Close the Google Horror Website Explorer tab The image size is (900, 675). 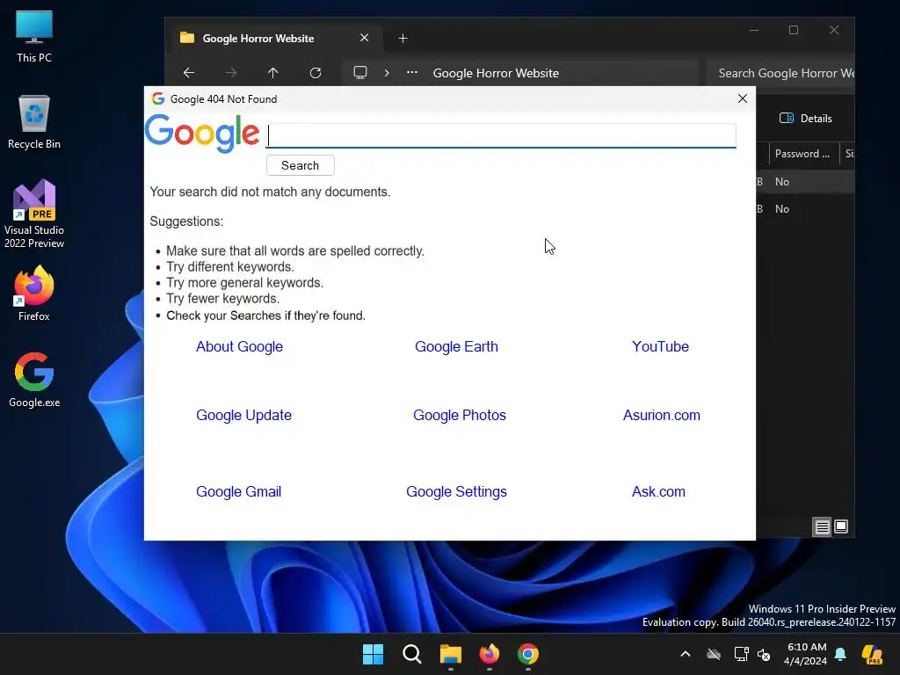pos(364,38)
